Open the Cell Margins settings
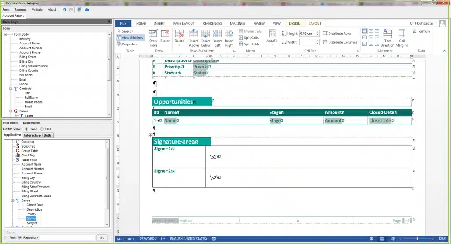This screenshot has height=244, width=451. 402,37
